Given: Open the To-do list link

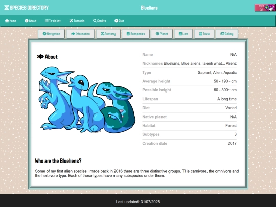Looking at the screenshot, I should coord(53,21).
